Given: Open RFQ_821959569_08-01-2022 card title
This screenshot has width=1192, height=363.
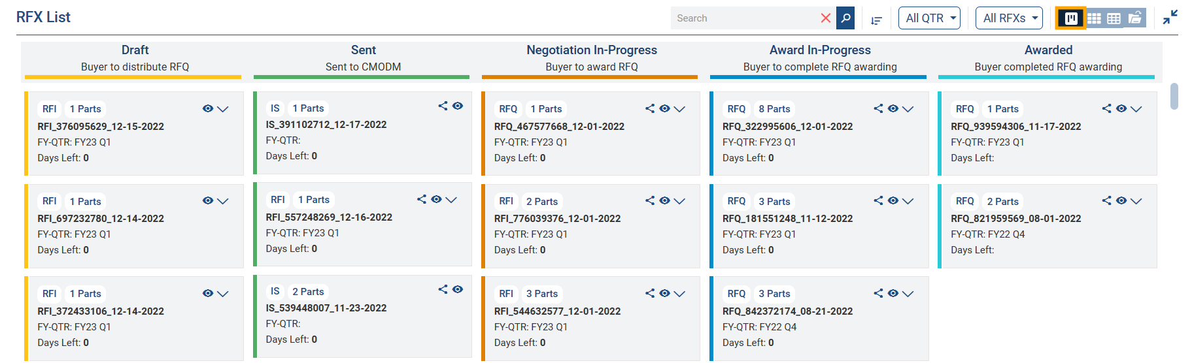Looking at the screenshot, I should 1015,219.
